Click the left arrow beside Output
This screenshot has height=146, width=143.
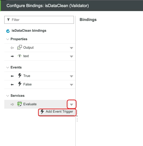(12, 48)
